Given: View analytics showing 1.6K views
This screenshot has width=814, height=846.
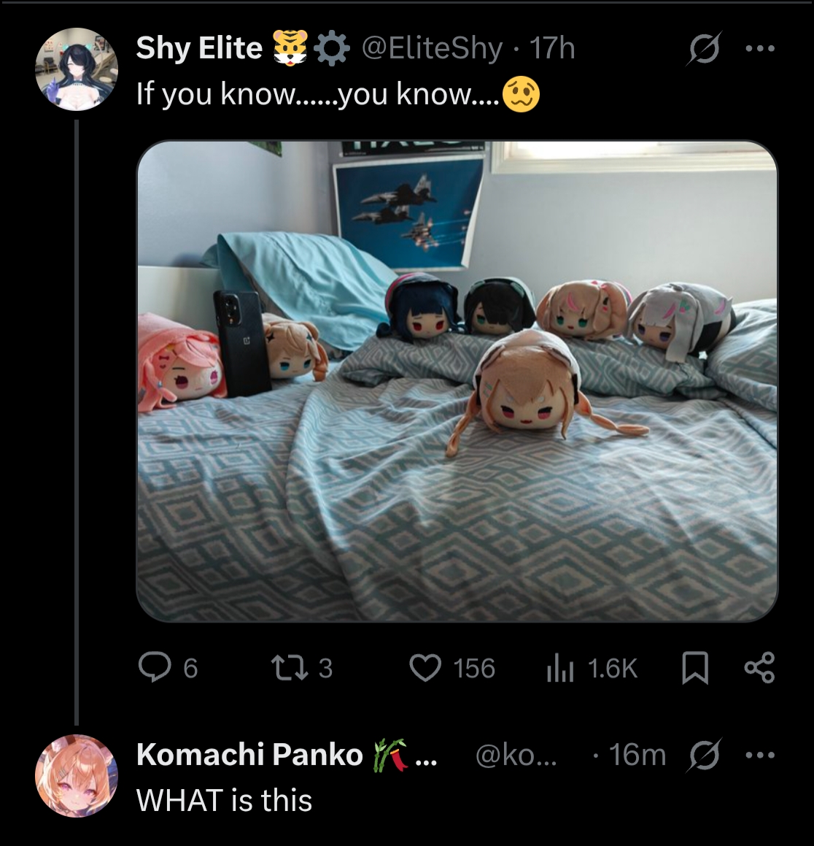Looking at the screenshot, I should click(559, 667).
